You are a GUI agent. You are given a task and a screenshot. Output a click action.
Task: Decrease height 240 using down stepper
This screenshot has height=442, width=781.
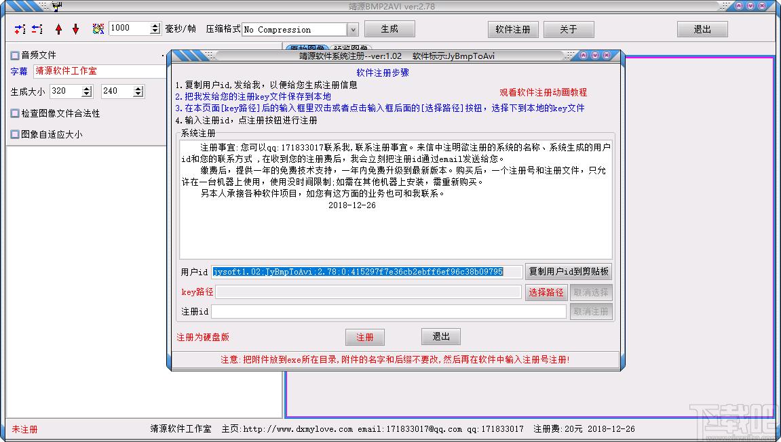(x=138, y=95)
